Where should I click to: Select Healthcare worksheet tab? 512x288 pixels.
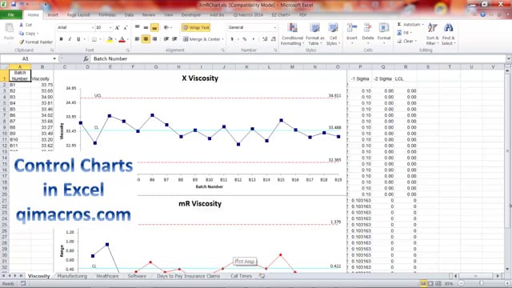click(x=107, y=276)
